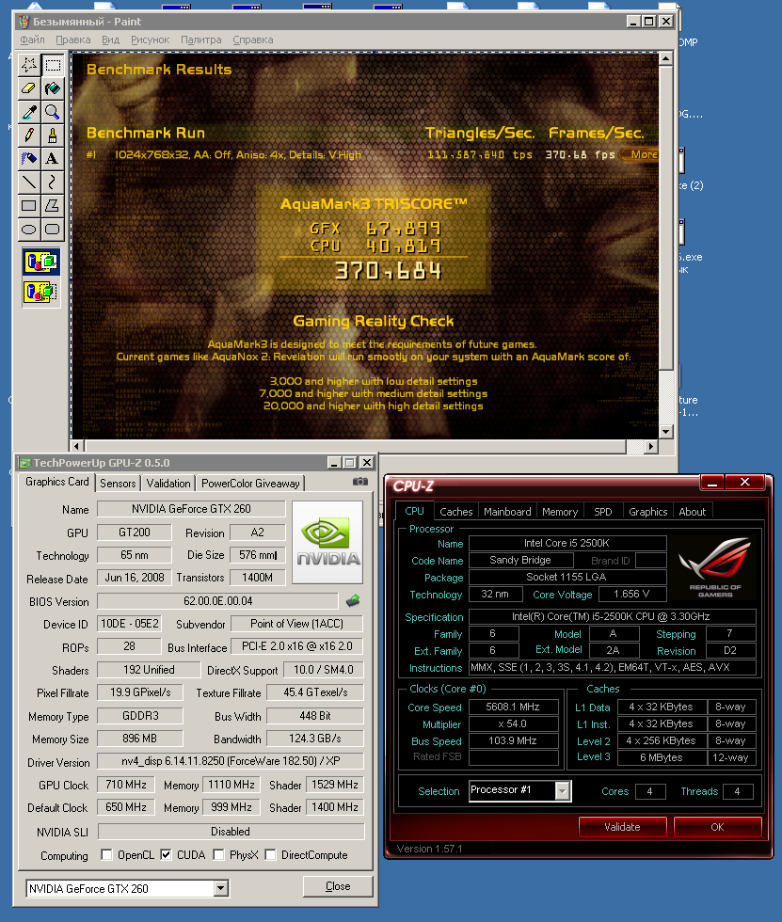The image size is (782, 922).
Task: Click the Core Voltage value 1.656 V
Action: (x=632, y=594)
